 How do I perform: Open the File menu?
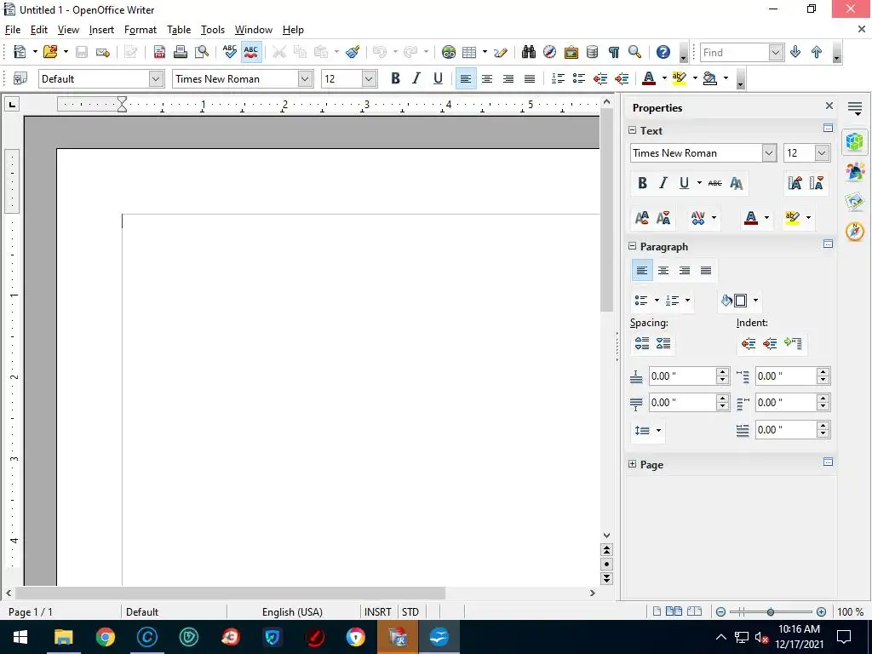12,30
